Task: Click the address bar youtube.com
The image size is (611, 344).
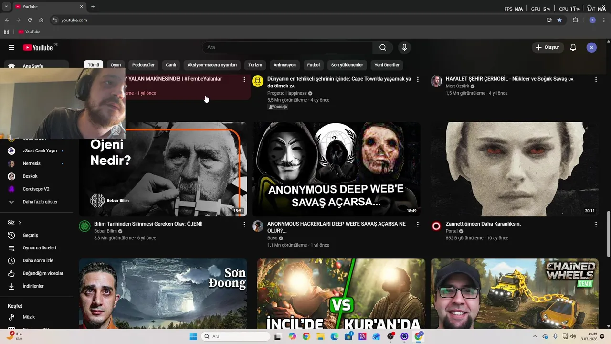Action: [74, 20]
